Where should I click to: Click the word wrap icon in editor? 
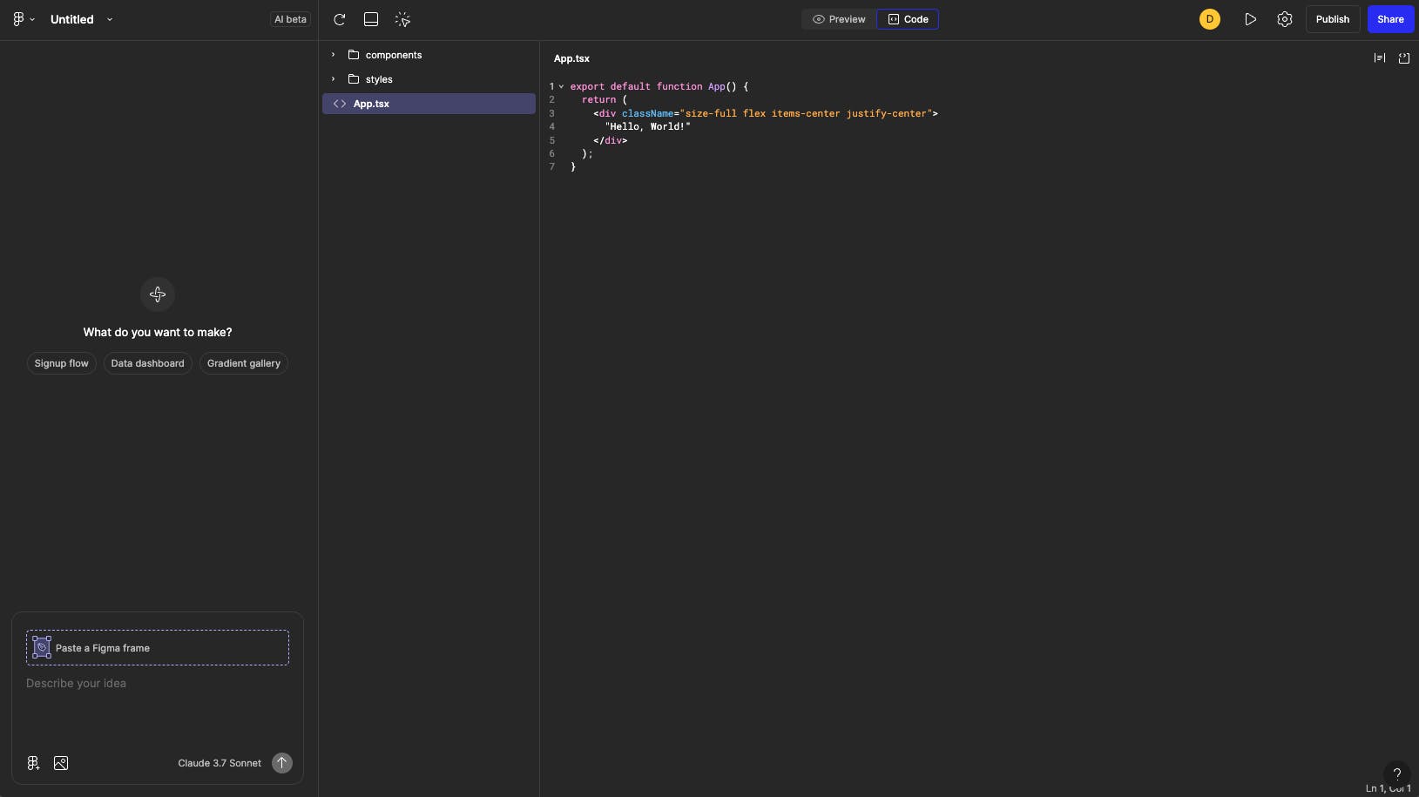(x=1380, y=58)
